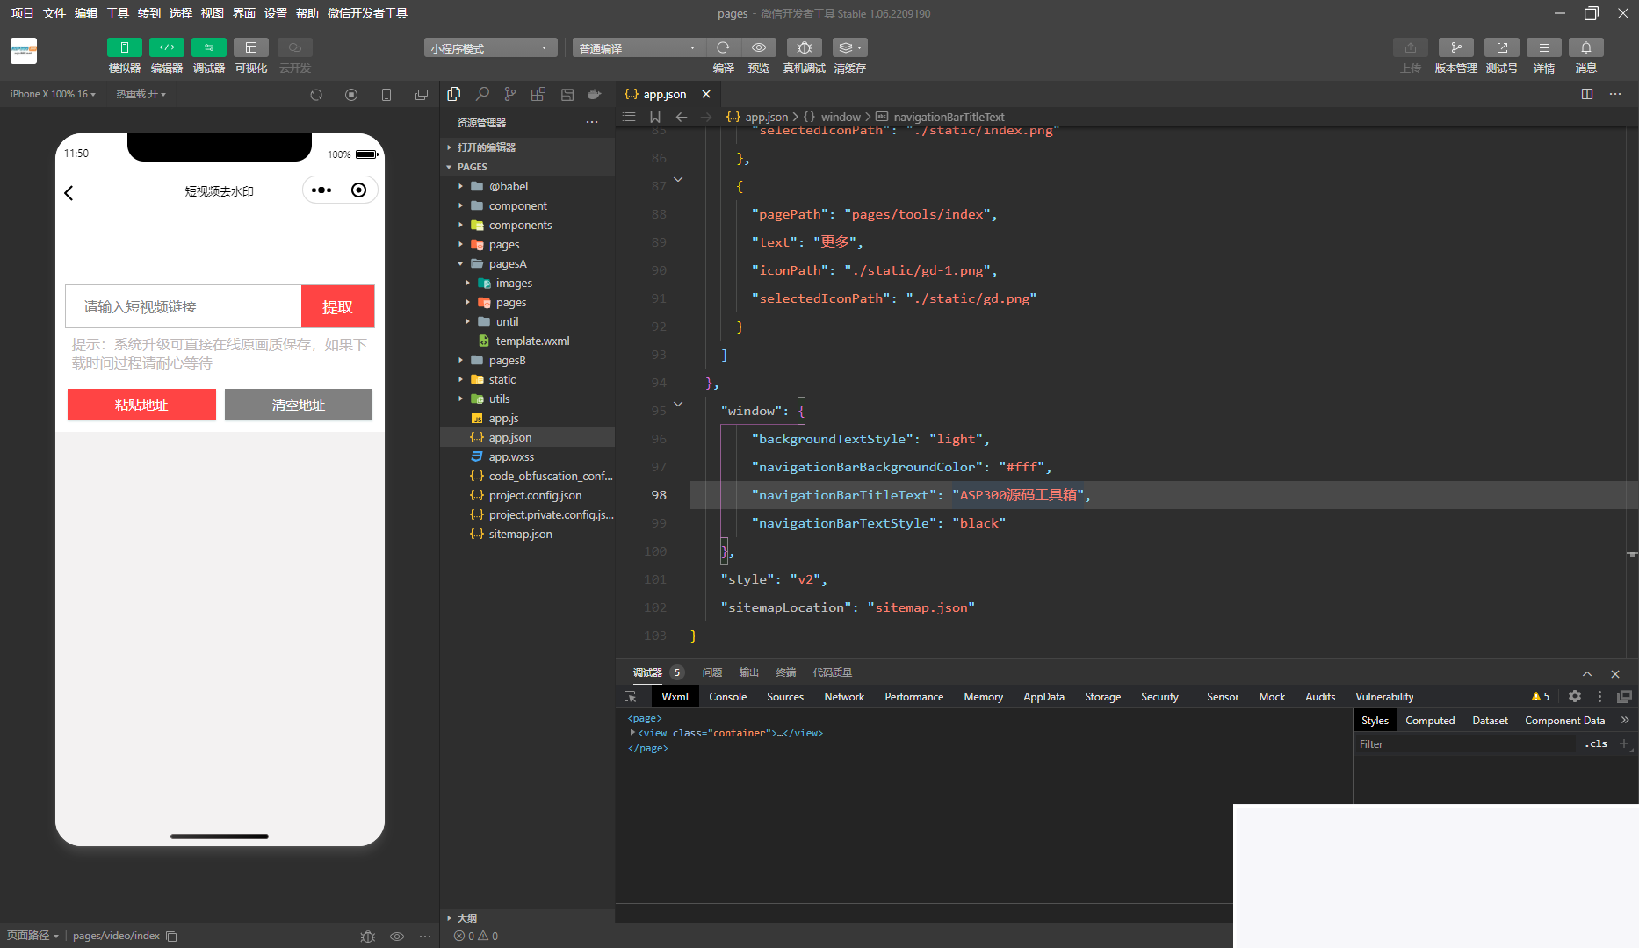Toggle the debugger panel button
The image size is (1639, 948).
[x=208, y=47]
